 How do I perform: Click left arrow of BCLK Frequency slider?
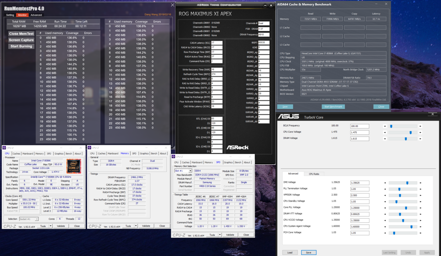click(x=385, y=126)
